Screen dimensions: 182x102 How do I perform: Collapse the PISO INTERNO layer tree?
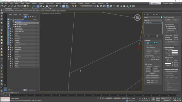(11, 21)
